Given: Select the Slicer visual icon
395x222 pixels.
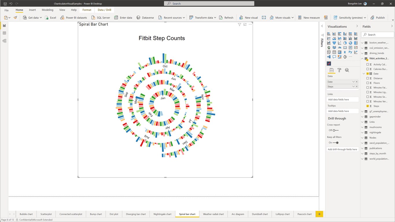Looking at the screenshot, I should pyautogui.click(x=329, y=52).
